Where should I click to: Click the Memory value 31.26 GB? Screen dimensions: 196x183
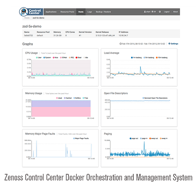(x=57, y=35)
